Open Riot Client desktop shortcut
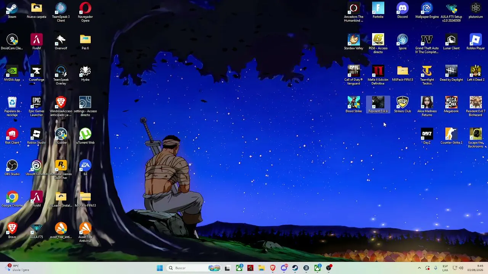 coord(12,137)
